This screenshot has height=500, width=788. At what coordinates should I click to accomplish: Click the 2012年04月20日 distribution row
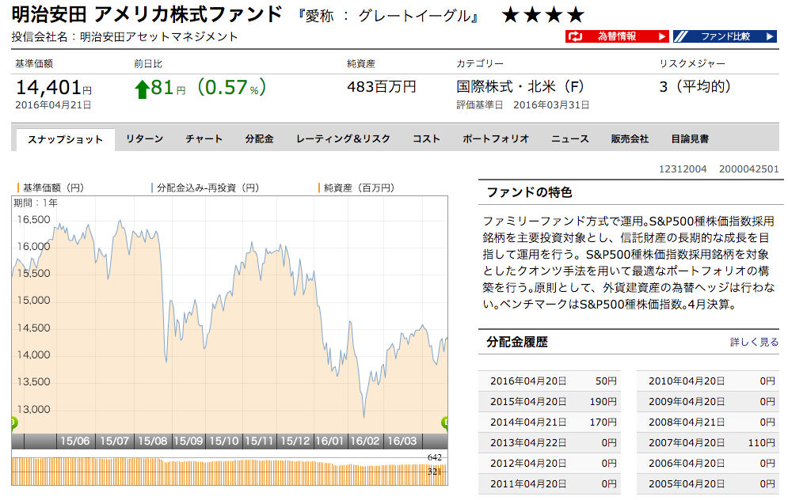[x=550, y=464]
